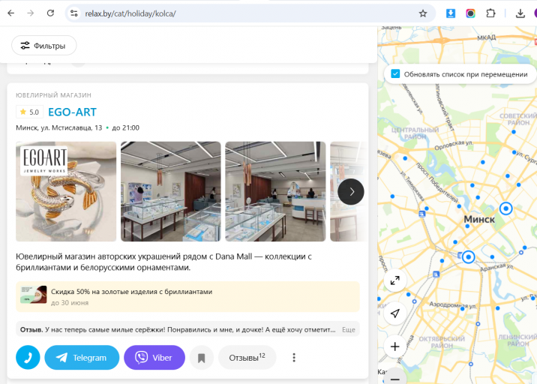Click the store description about Dana Mall
Viewport: 537px width, 384px height.
[163, 262]
